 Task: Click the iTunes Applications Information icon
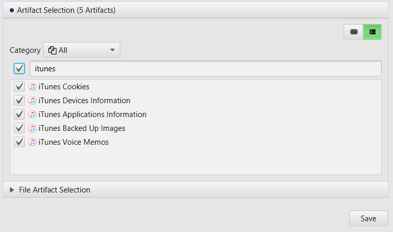(32, 114)
